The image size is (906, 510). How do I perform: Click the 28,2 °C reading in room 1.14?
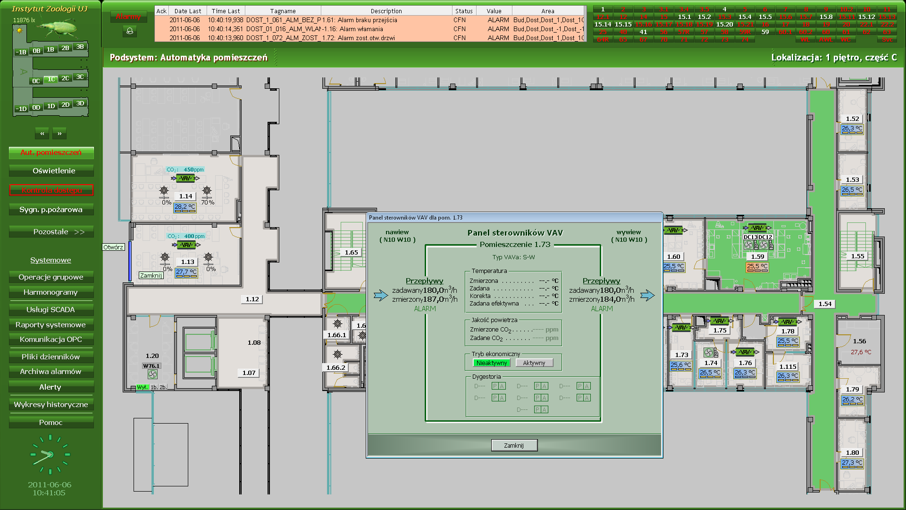(x=185, y=207)
